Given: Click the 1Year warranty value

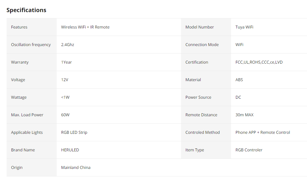Looking at the screenshot, I should [66, 62].
